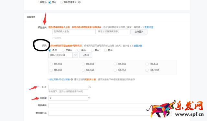Select the 中国码 size radio button
The height and width of the screenshot is (121, 207).
63,50
